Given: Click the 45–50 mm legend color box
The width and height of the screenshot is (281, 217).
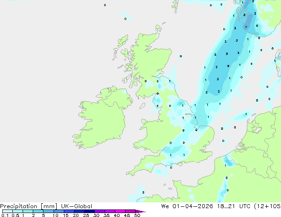Looking at the screenshot, I should tap(130, 211).
